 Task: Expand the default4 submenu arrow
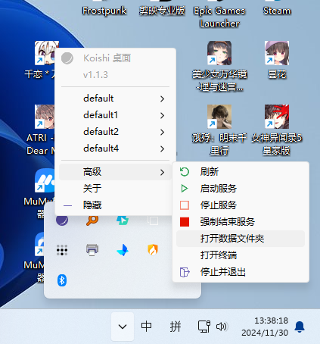click(x=162, y=149)
